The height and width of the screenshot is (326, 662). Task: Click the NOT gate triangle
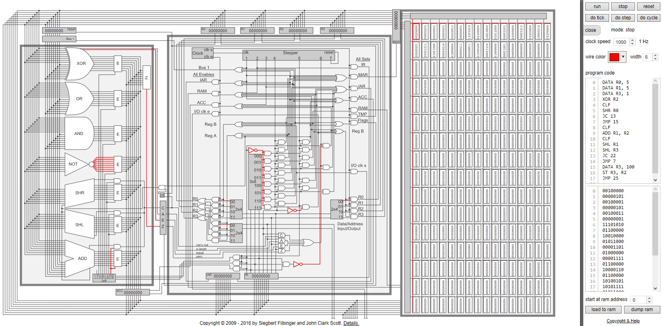tap(75, 164)
